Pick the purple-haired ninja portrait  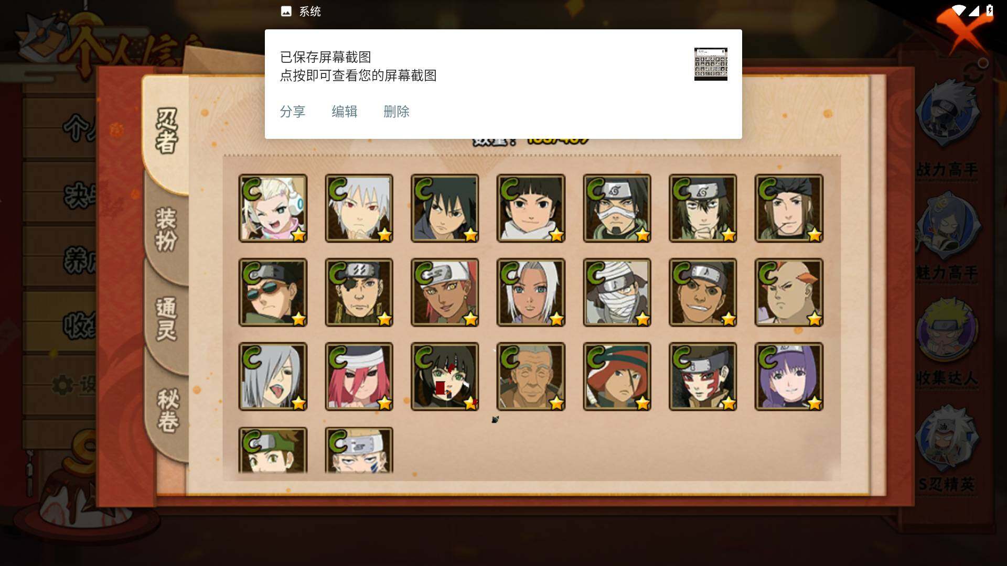(789, 376)
